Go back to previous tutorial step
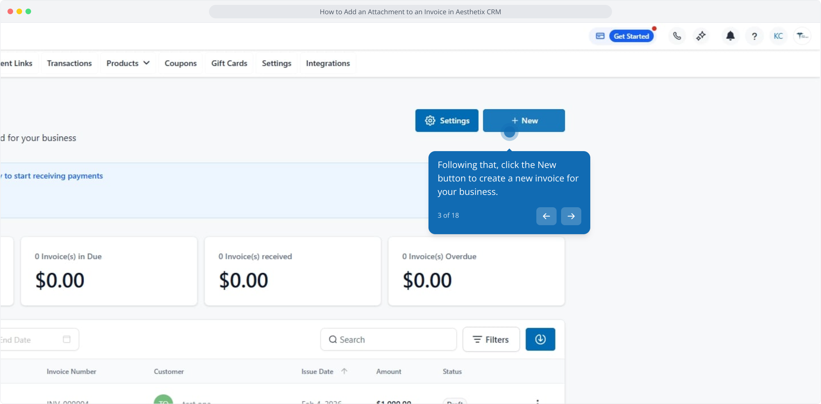The height and width of the screenshot is (404, 821). pos(546,216)
